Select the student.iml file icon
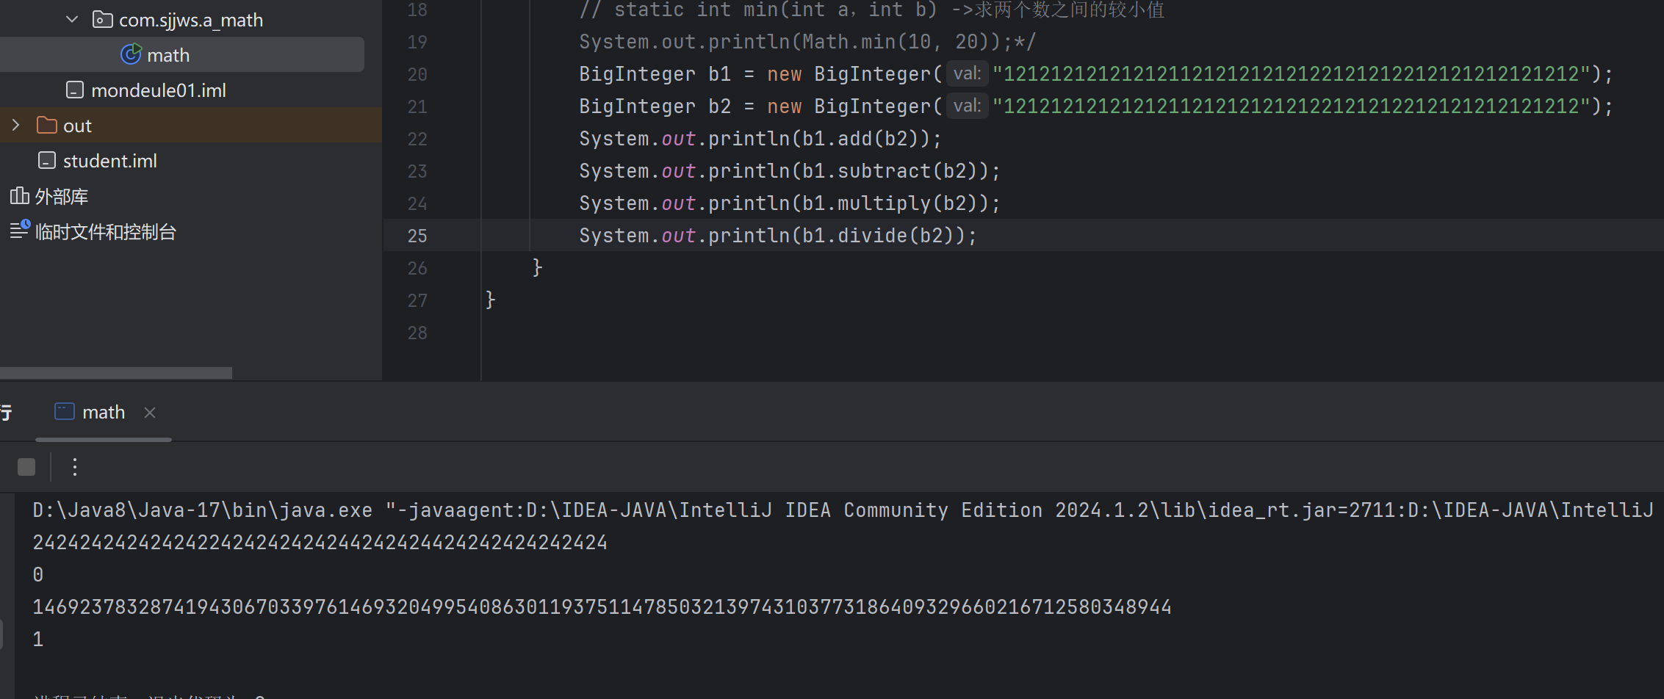The height and width of the screenshot is (699, 1664). [47, 161]
